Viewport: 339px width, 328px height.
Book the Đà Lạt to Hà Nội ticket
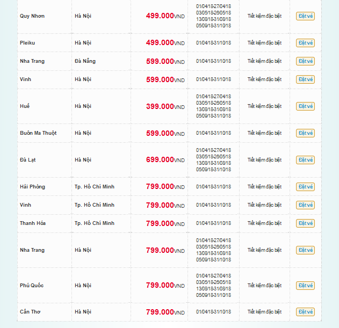click(x=305, y=160)
